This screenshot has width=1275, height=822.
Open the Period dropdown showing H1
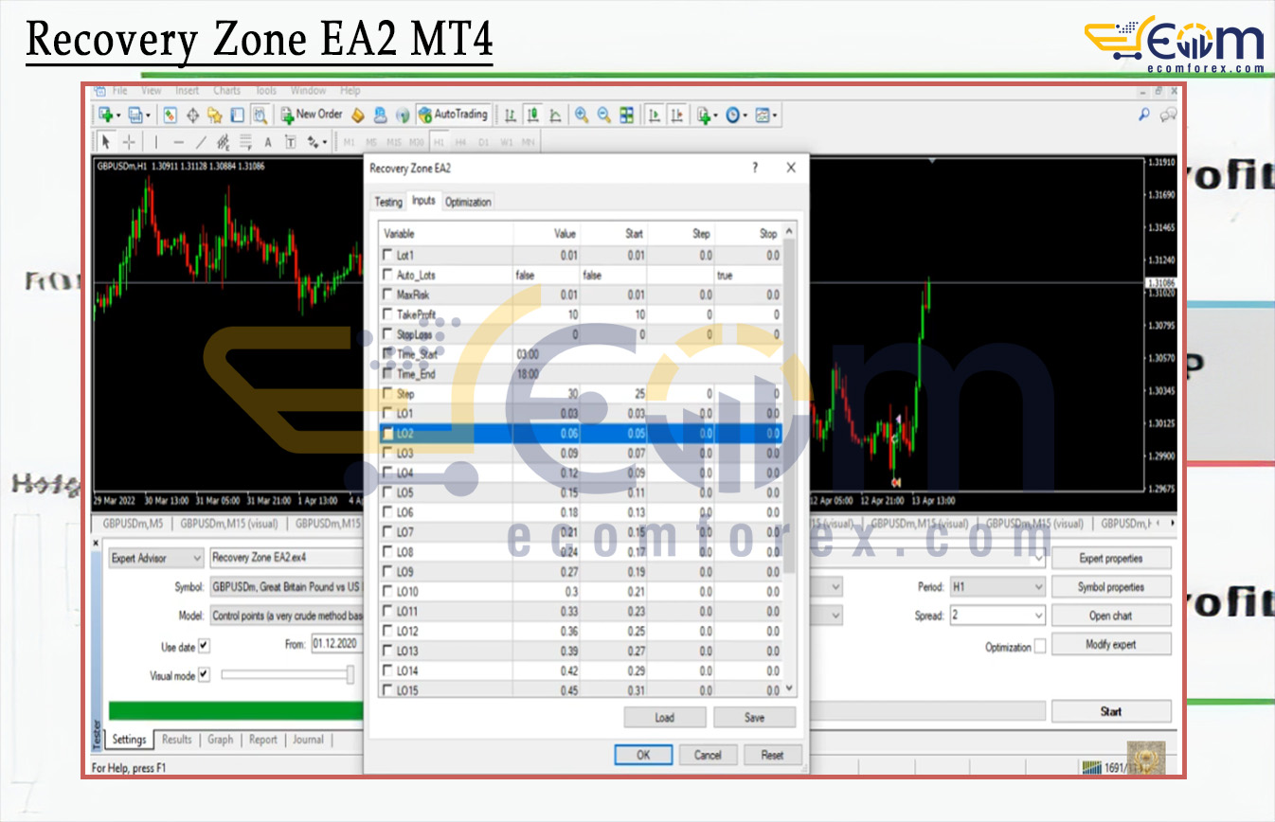click(x=997, y=587)
